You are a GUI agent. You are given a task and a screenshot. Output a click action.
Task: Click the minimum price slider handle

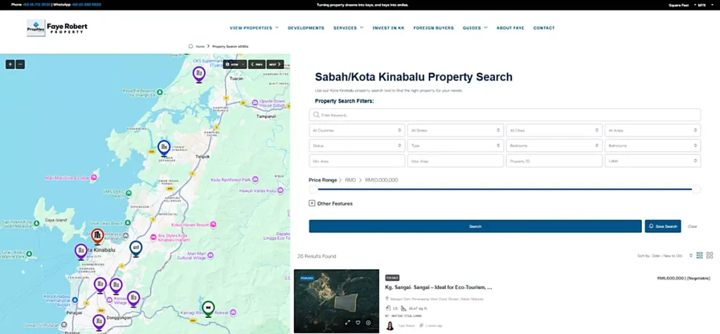click(x=313, y=189)
